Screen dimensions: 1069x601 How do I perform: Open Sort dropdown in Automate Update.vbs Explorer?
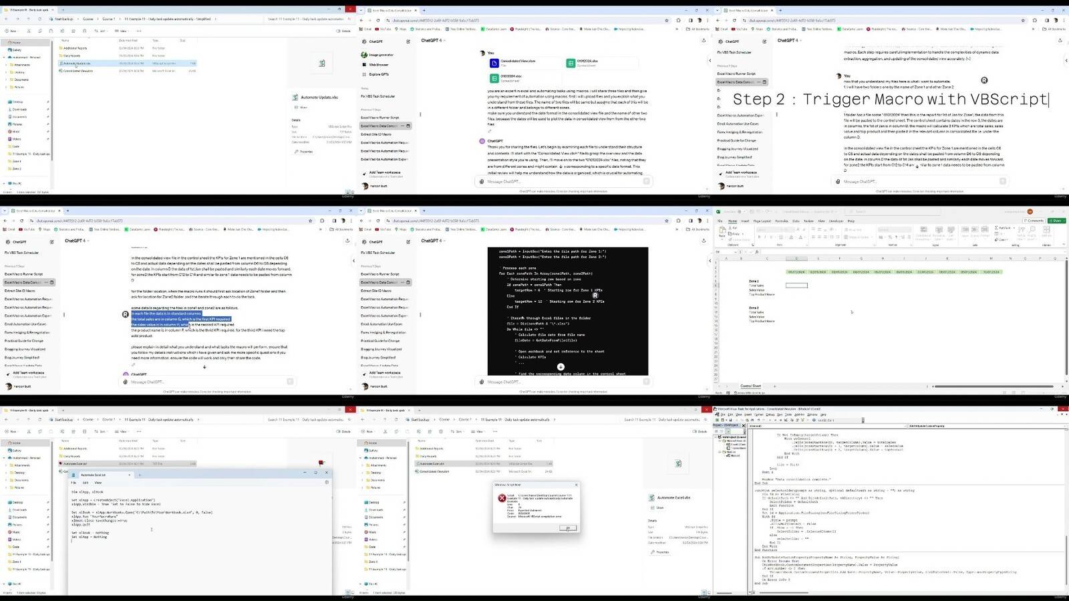[x=103, y=31]
